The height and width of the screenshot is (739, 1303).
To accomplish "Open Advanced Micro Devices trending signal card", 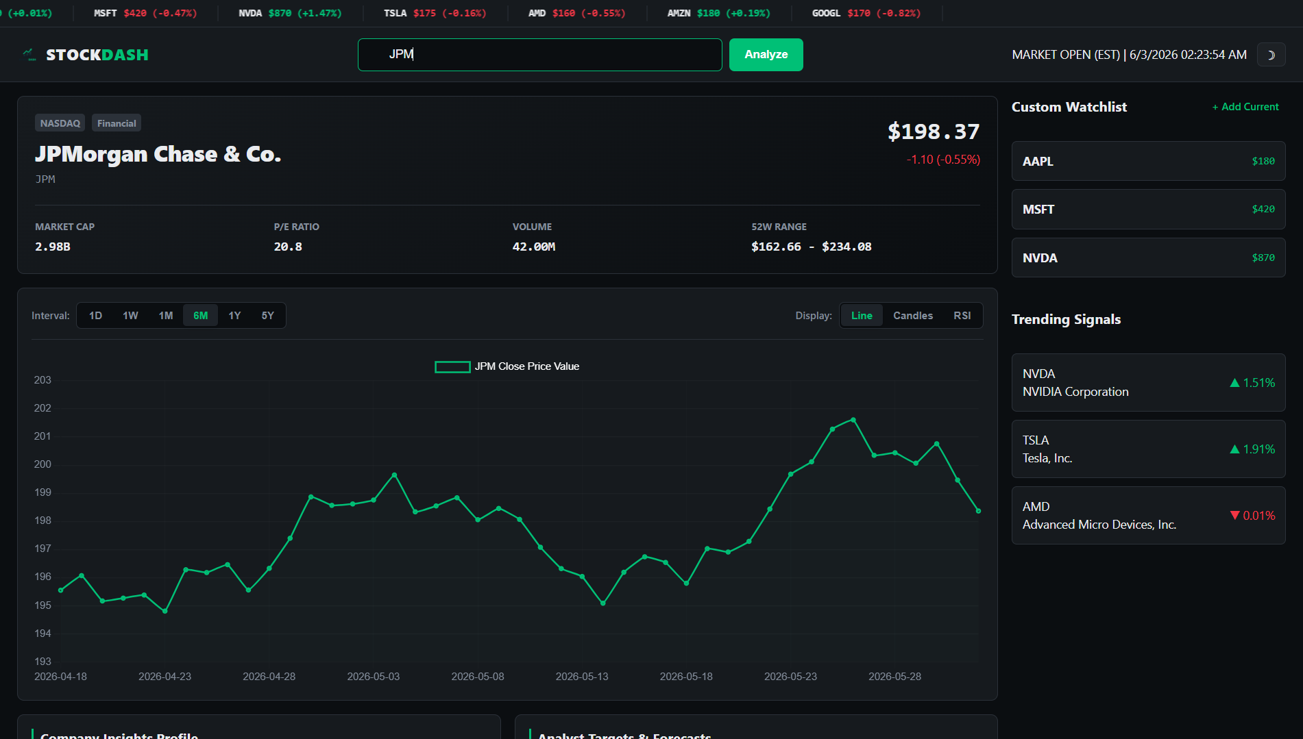I will pyautogui.click(x=1148, y=516).
